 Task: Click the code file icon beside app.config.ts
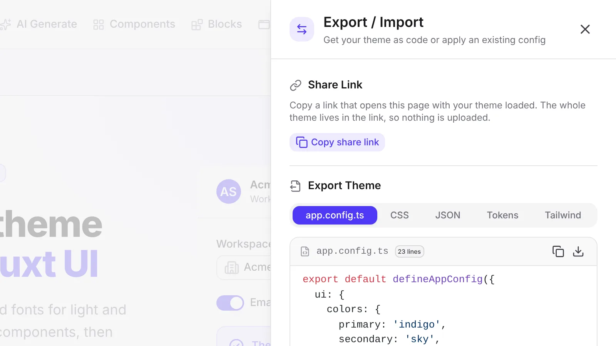tap(305, 251)
